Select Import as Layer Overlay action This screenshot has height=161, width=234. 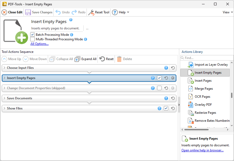pos(208,65)
